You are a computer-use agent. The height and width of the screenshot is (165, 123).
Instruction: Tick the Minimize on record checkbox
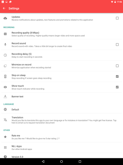117,66
